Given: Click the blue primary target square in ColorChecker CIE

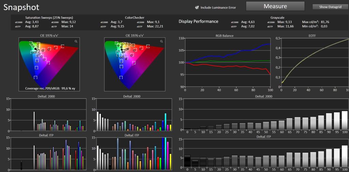Looking at the screenshot, I should pos(121,77).
